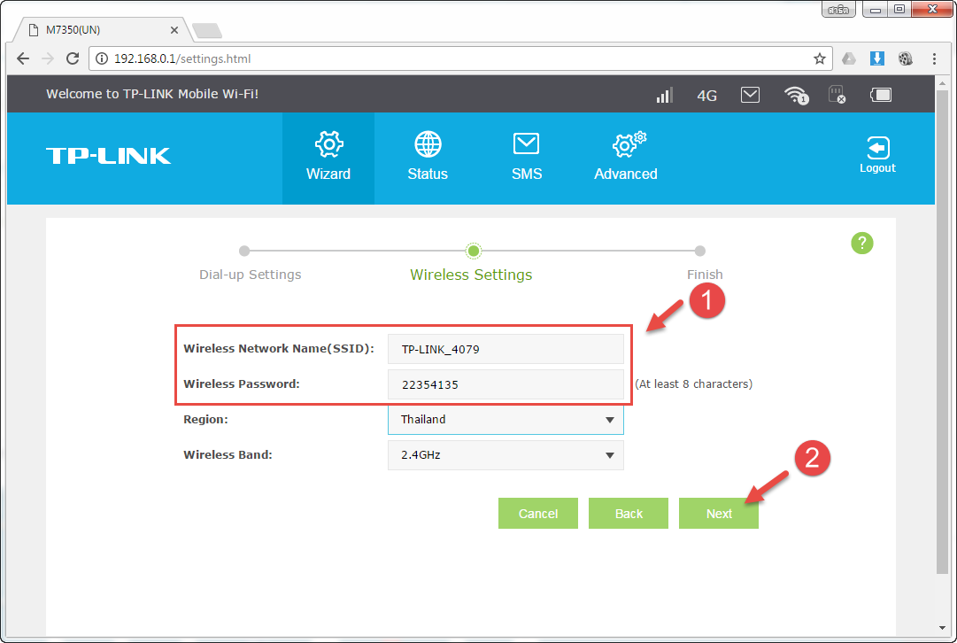
Task: Click the Finish step dot
Action: [x=700, y=251]
